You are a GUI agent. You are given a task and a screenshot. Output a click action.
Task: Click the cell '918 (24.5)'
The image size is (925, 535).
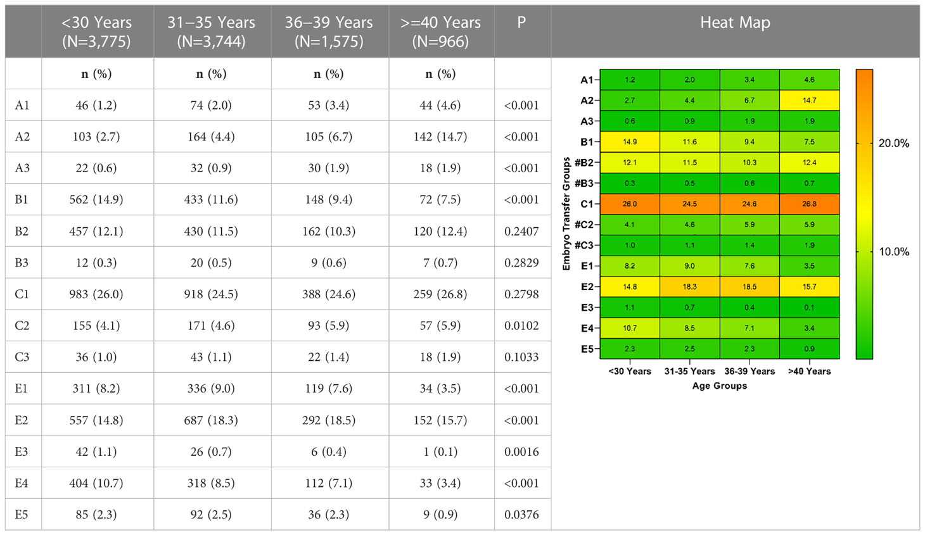[x=212, y=294]
